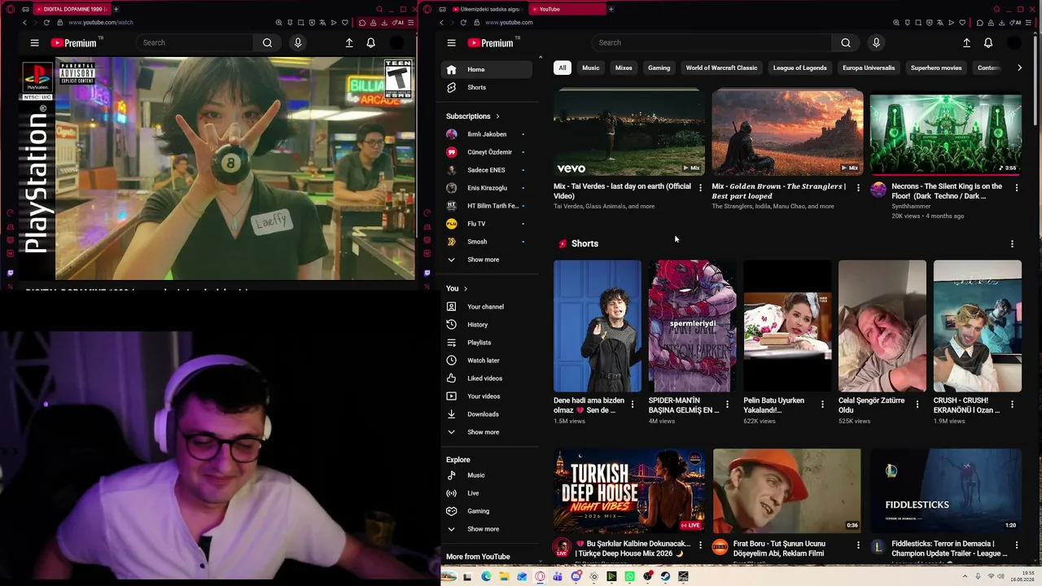This screenshot has width=1042, height=586.
Task: Start voice search in right YouTube window
Action: click(x=876, y=43)
